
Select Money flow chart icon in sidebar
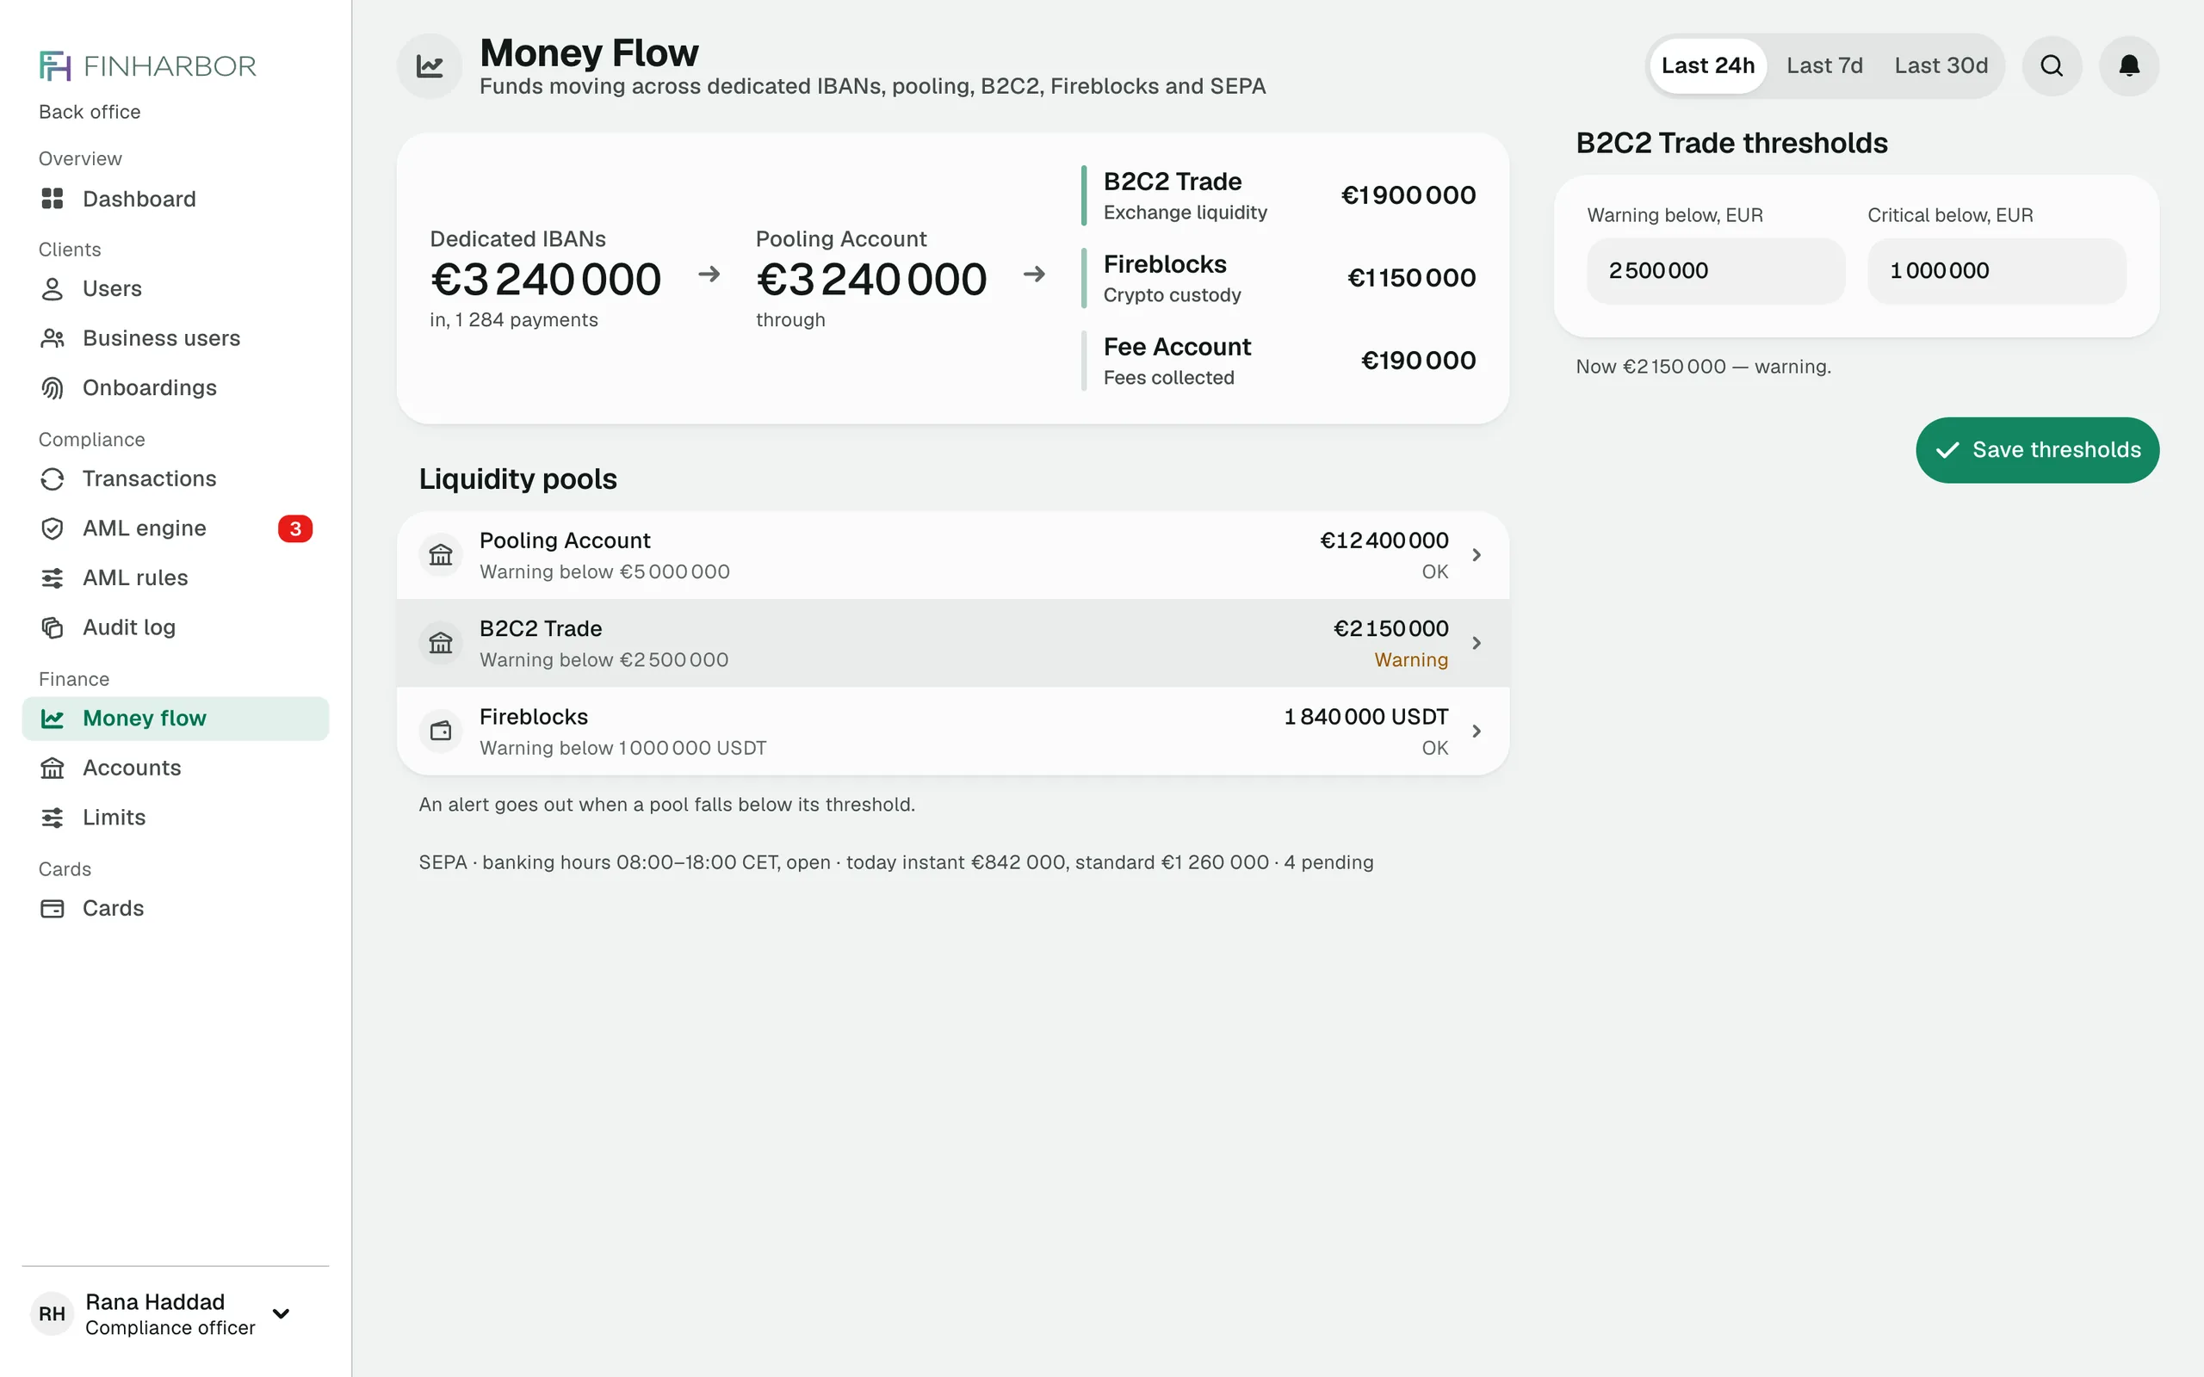53,719
